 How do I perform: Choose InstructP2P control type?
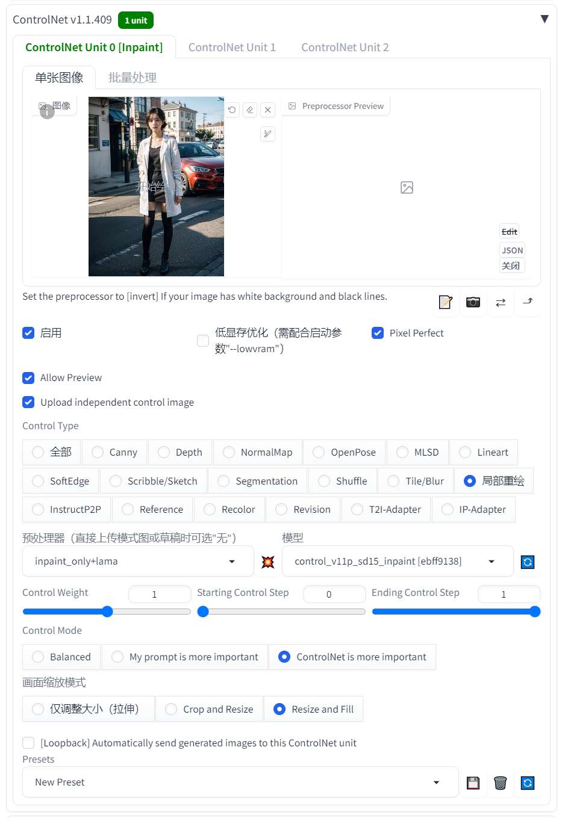click(66, 509)
